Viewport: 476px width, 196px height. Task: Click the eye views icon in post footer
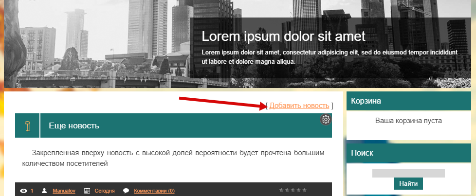[23, 191]
